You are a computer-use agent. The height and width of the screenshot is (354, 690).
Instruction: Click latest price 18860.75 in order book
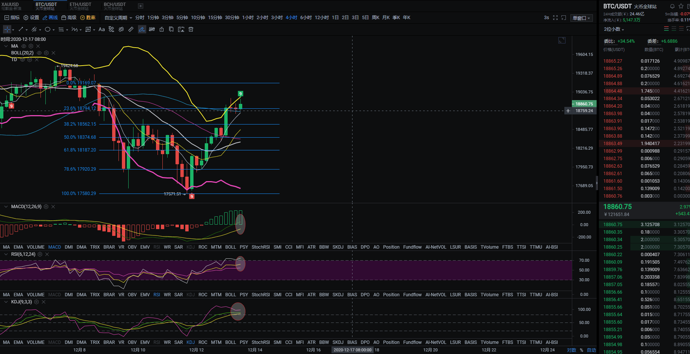(617, 207)
